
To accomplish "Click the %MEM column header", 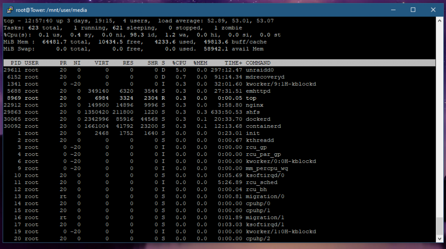I will click(x=200, y=63).
